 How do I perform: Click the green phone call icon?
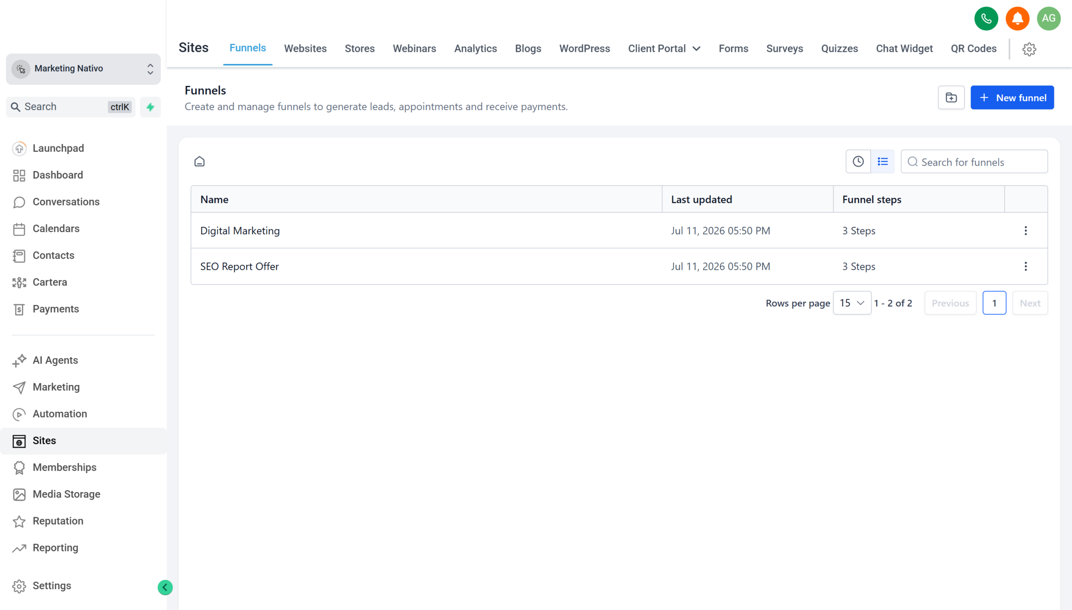(986, 18)
